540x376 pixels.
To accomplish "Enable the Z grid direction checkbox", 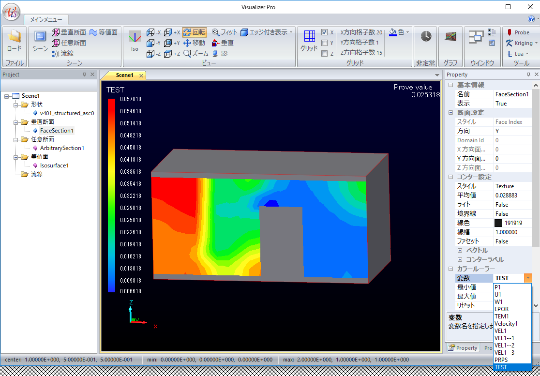I will coord(325,54).
